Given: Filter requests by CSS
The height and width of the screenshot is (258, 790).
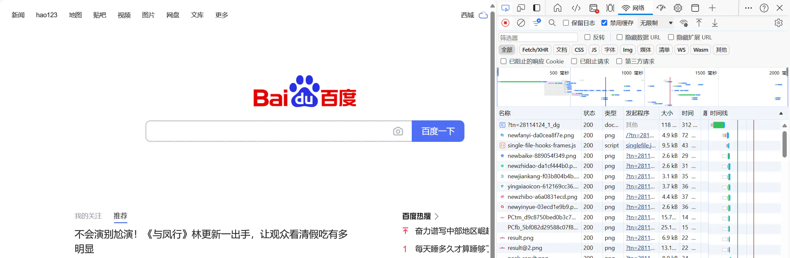Looking at the screenshot, I should [579, 50].
